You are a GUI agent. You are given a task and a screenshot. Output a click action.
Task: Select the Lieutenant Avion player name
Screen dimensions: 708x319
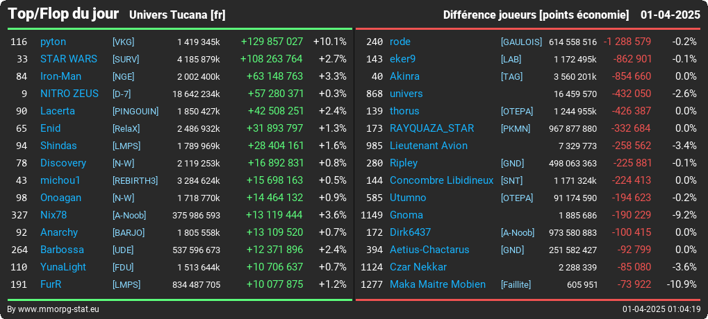click(x=429, y=146)
